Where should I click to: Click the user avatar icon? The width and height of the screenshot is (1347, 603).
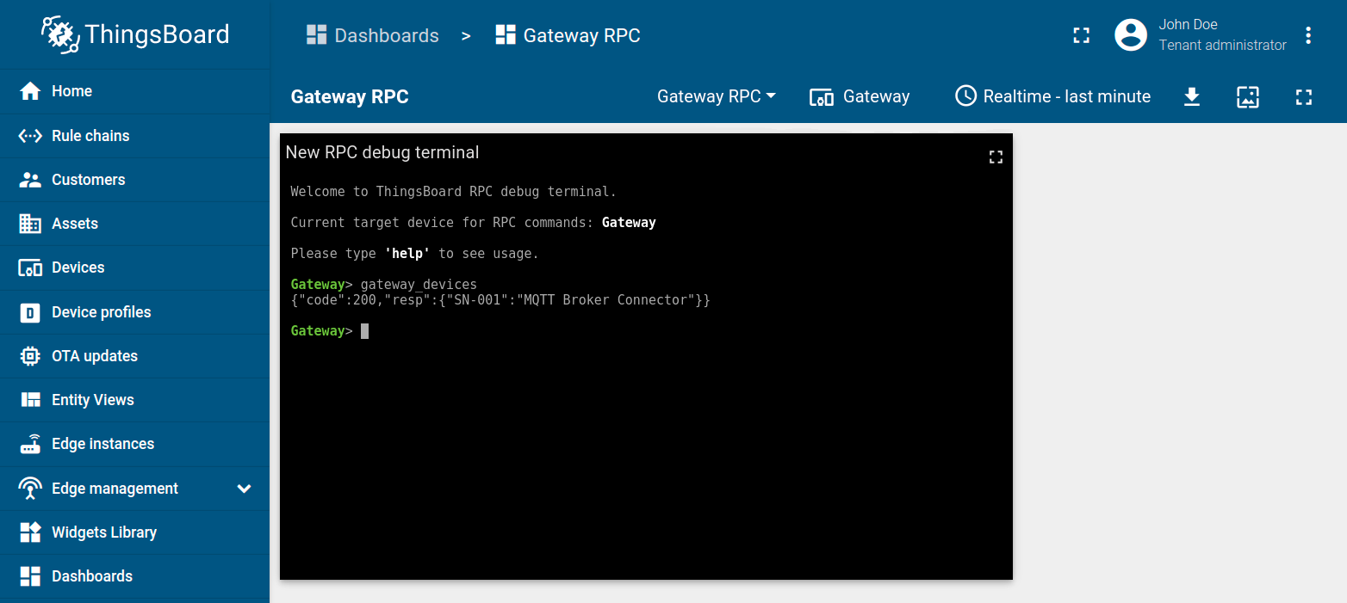tap(1131, 35)
